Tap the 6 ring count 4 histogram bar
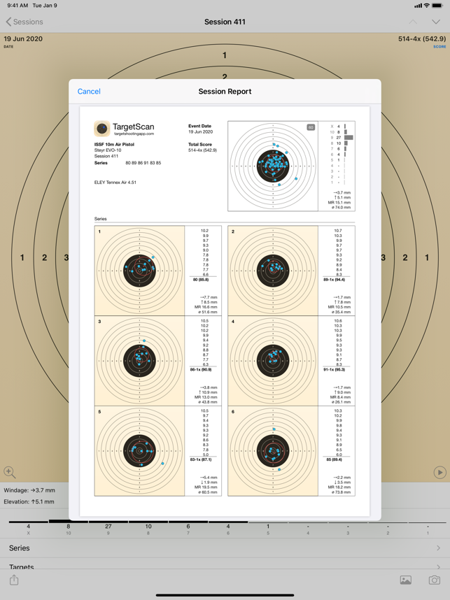Screen dimensions: 450x600 click(345, 155)
